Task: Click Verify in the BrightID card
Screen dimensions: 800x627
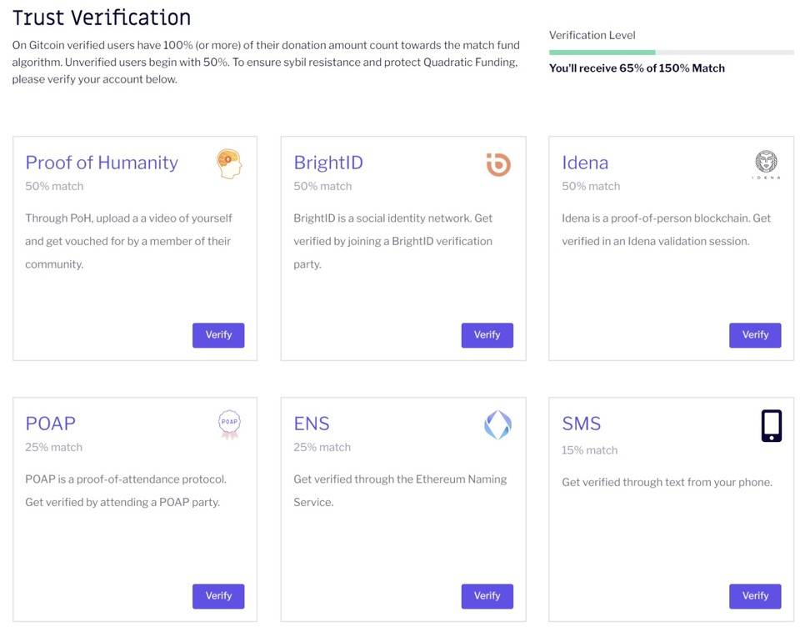Action: tap(487, 335)
